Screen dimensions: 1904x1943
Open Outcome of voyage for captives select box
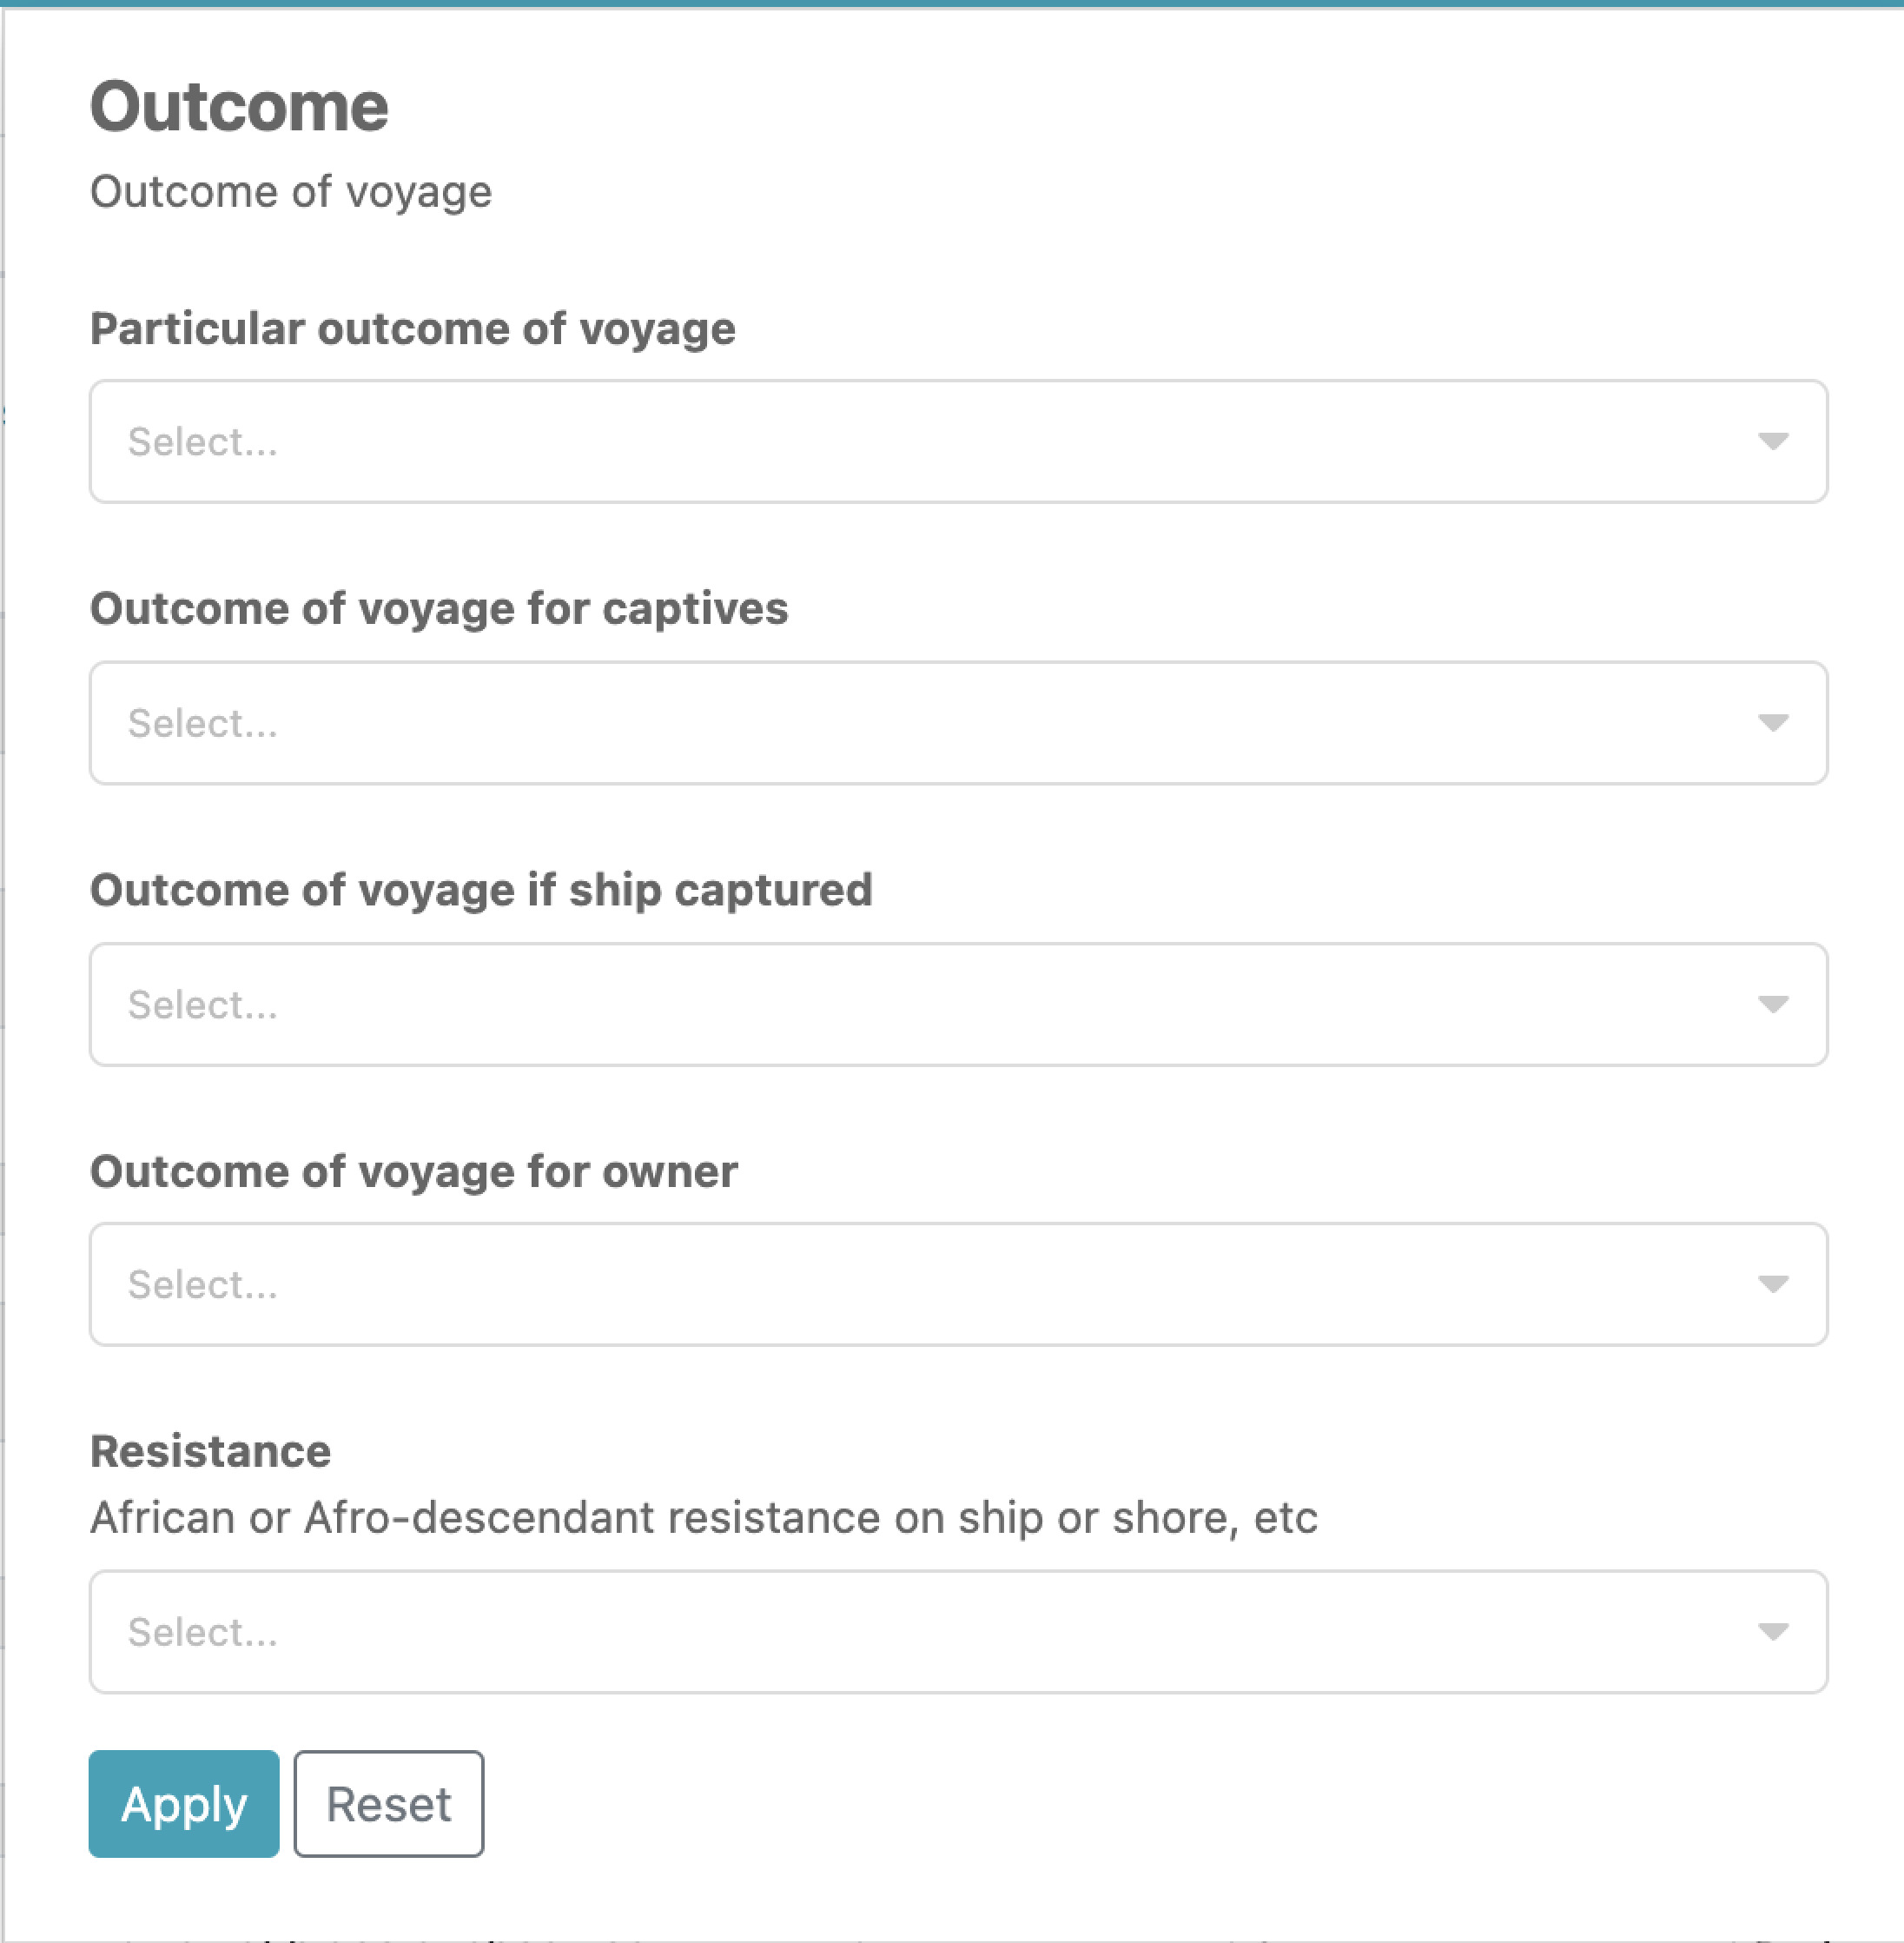click(900, 722)
